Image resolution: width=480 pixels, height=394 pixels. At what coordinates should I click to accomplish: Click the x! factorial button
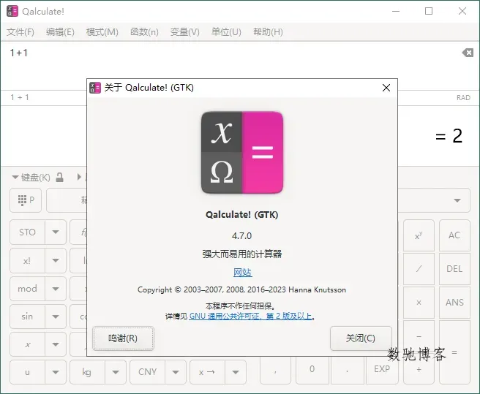tap(28, 261)
